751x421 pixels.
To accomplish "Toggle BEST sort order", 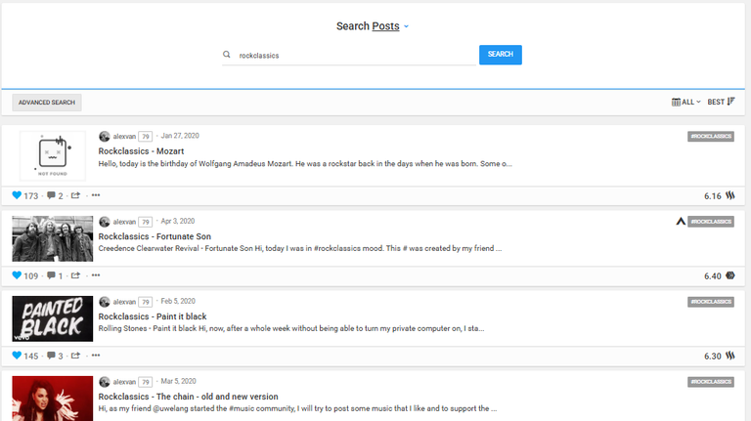I will coord(721,102).
